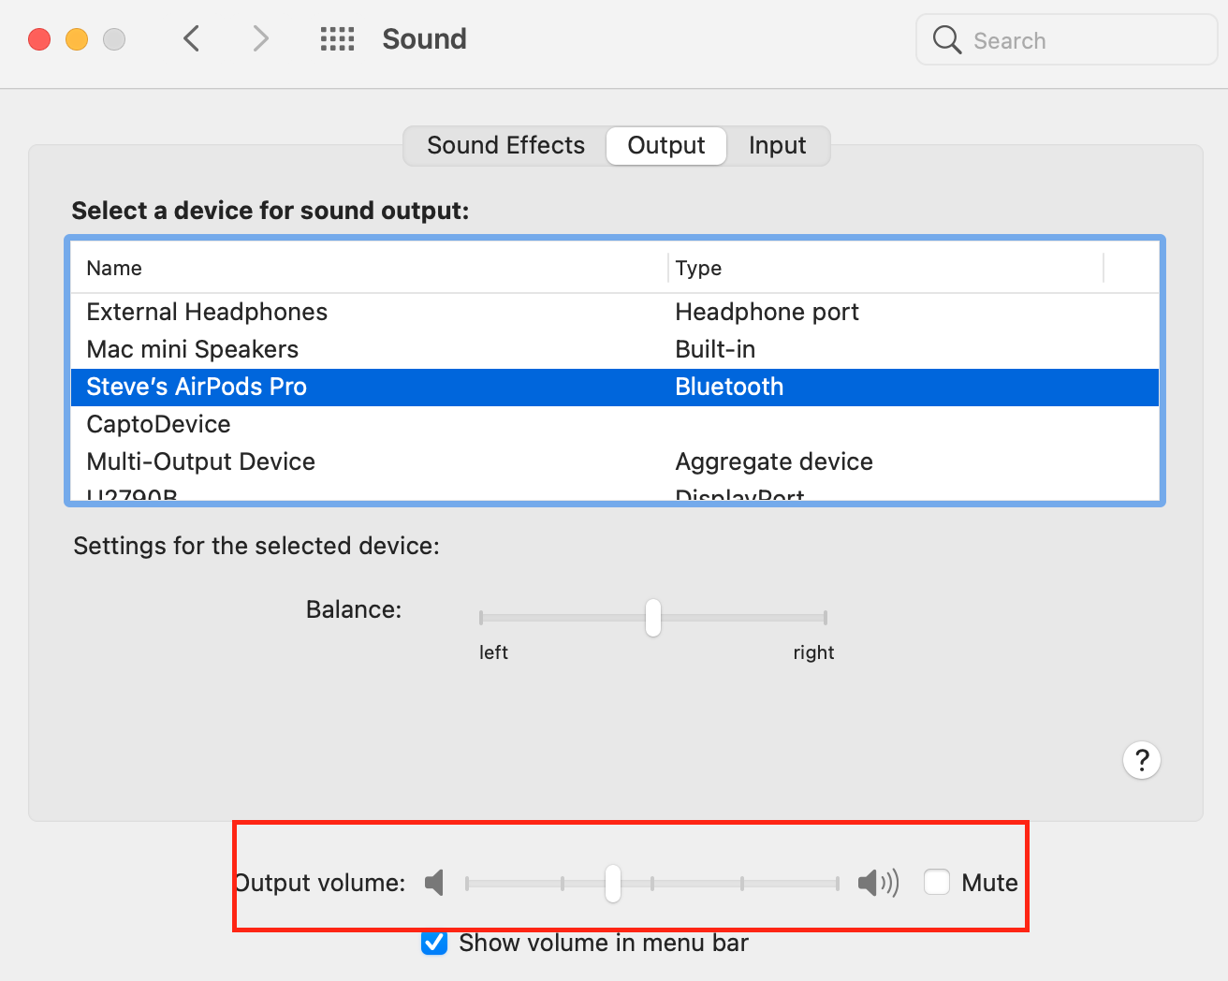
Task: Switch to the Sound Effects tab
Action: coord(505,146)
